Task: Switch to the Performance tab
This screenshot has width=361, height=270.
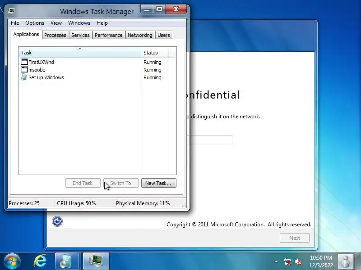Action: pos(108,35)
